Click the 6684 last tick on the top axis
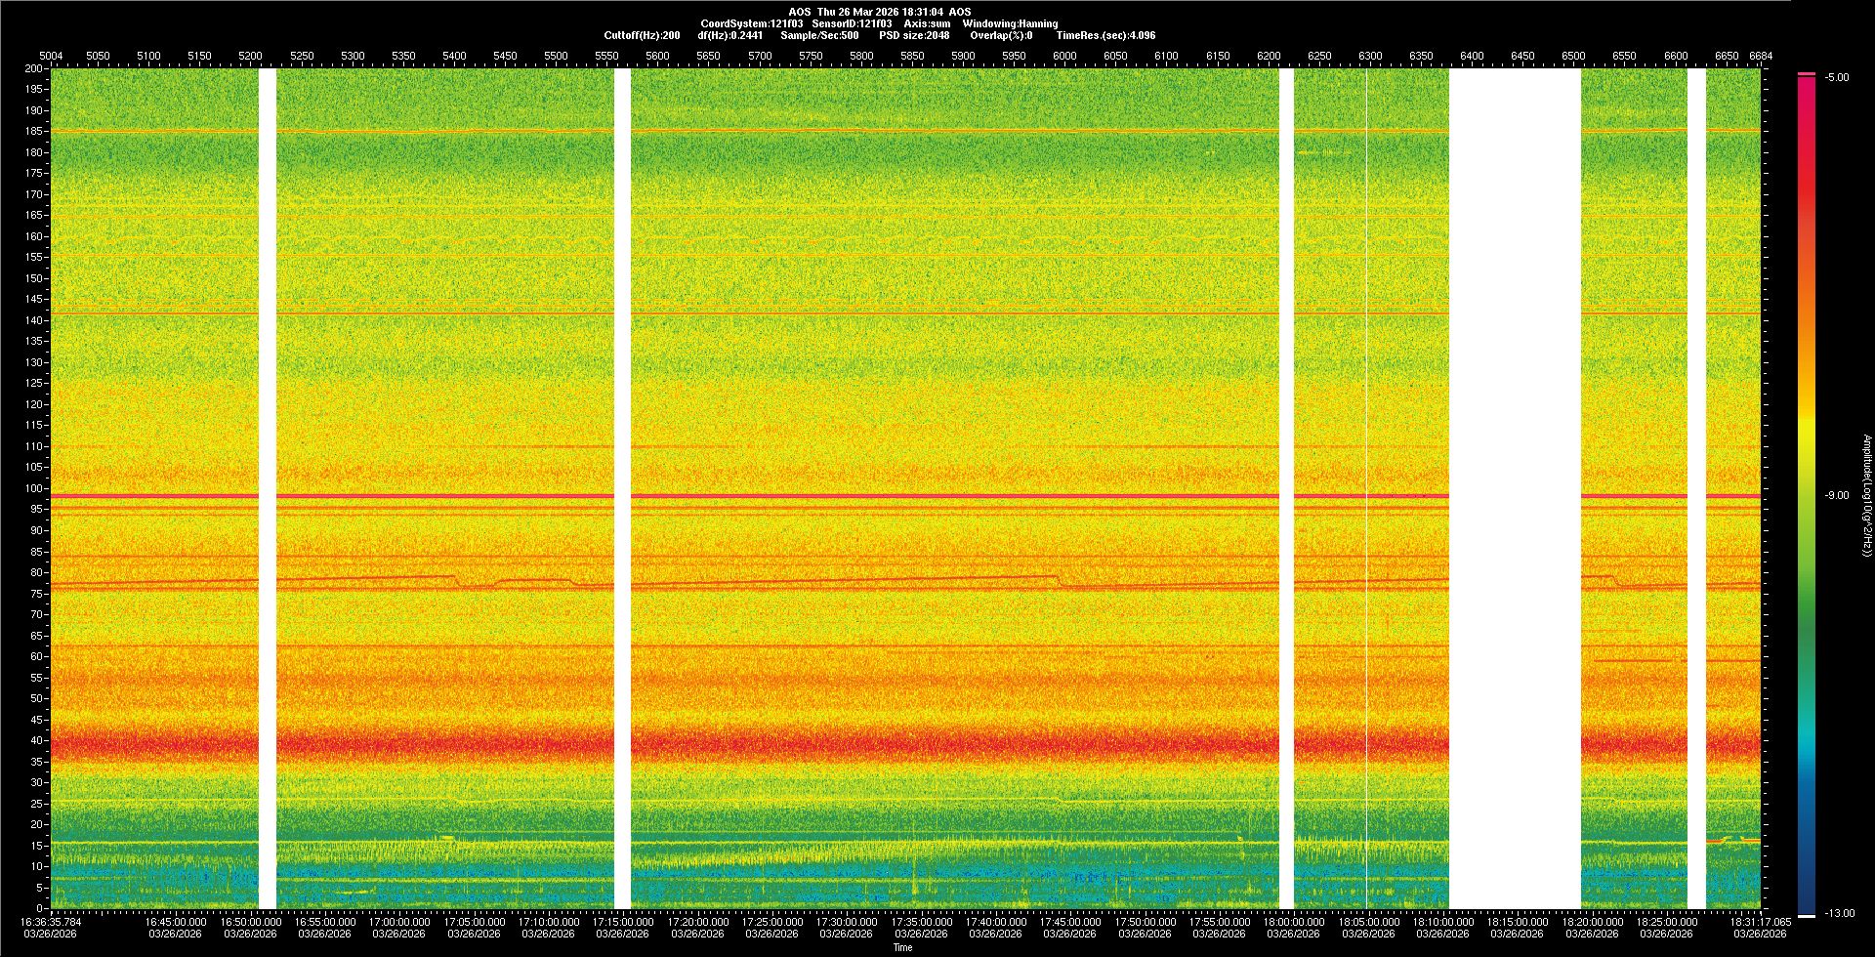 click(x=1760, y=56)
